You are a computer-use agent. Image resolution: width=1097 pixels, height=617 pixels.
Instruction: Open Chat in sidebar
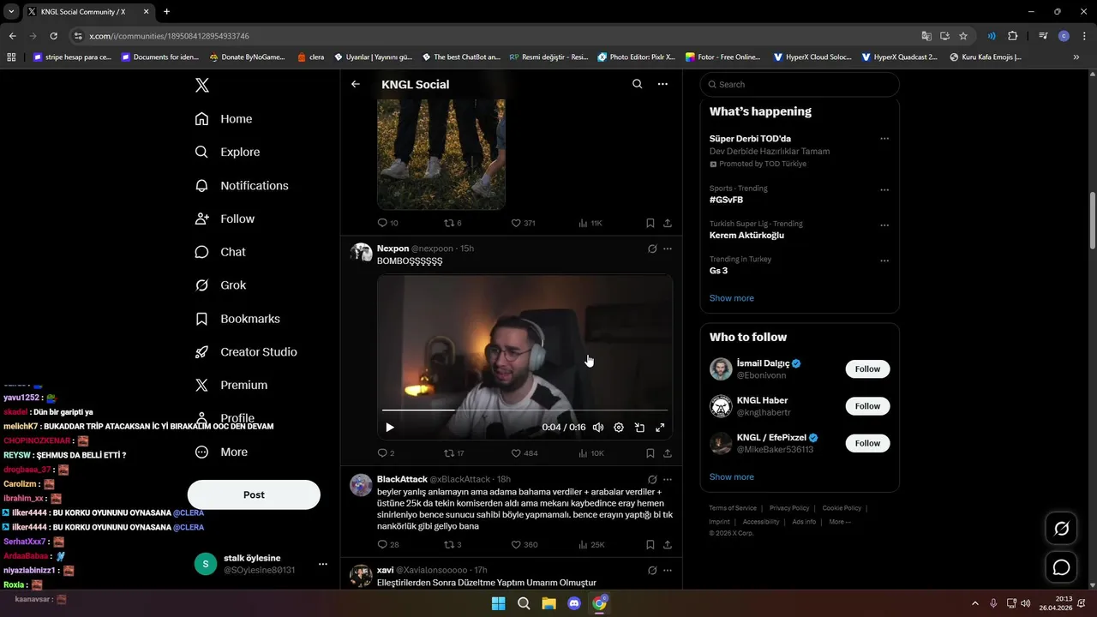point(220,252)
